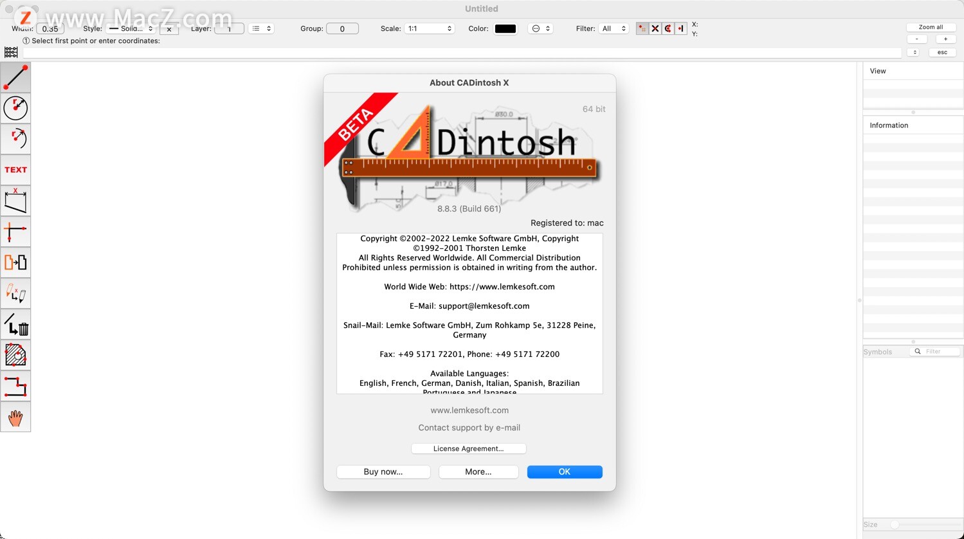Select the Circle by radius tool
The width and height of the screenshot is (964, 539).
point(15,108)
